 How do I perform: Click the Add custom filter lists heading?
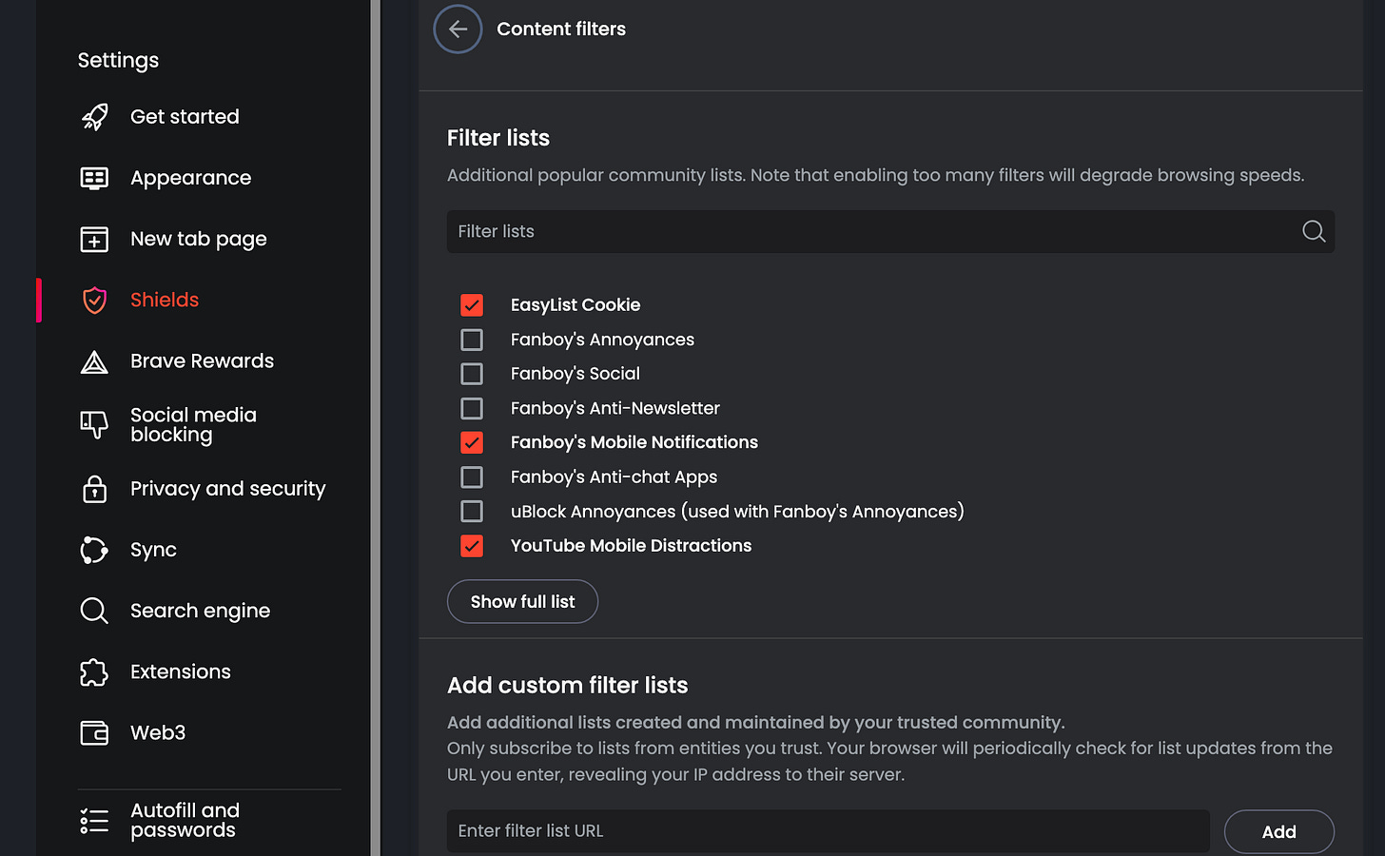(567, 686)
